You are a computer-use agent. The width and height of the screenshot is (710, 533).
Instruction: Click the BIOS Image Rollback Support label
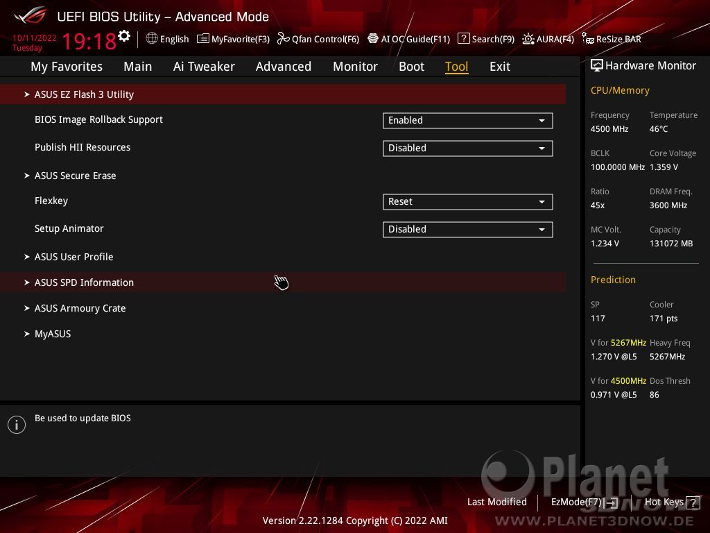(98, 119)
